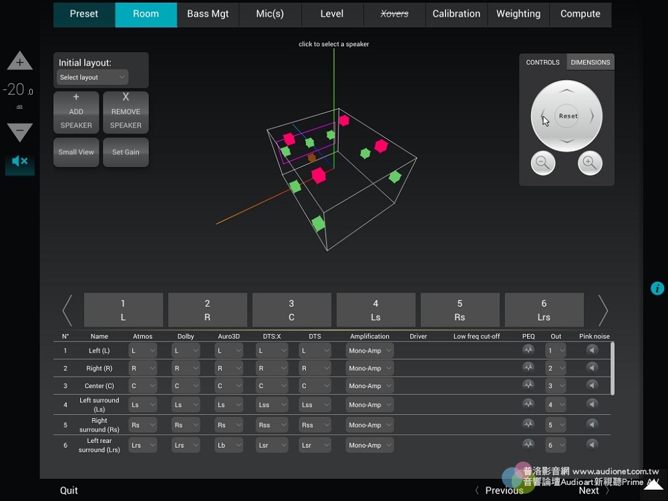This screenshot has width=668, height=501.
Task: Rotate the room view upward
Action: point(566,90)
